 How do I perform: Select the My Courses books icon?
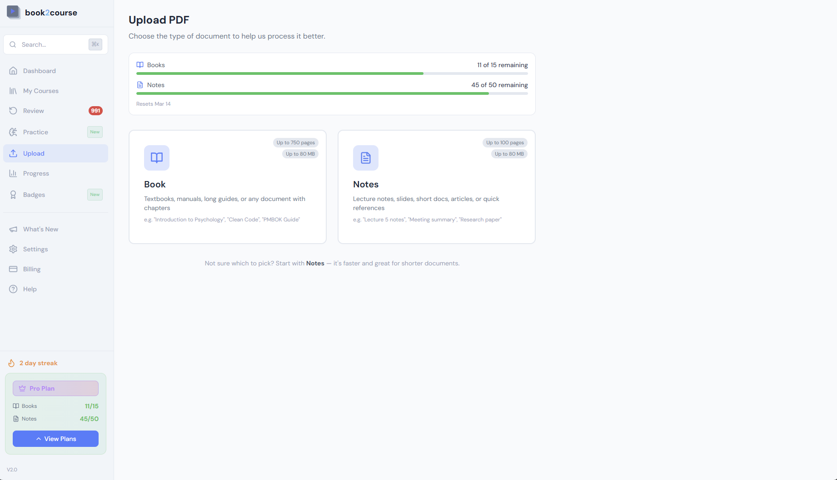(14, 90)
